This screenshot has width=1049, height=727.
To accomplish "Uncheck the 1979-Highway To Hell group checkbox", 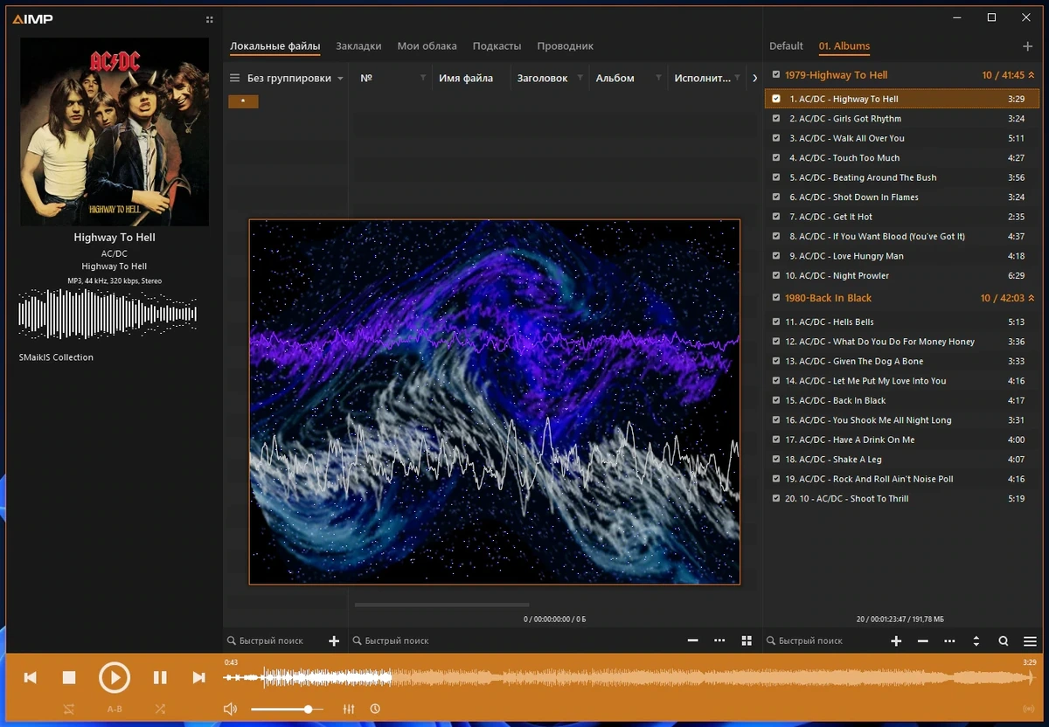I will click(776, 75).
